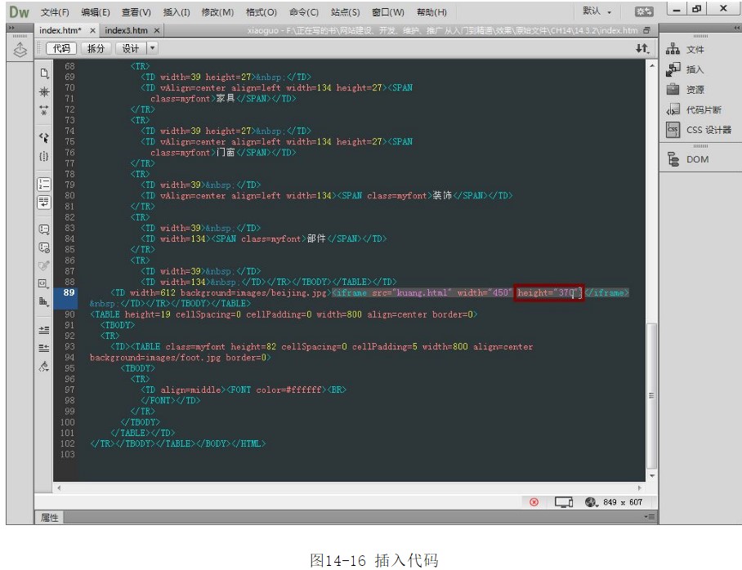Switch to 拆分 split view

[96, 48]
